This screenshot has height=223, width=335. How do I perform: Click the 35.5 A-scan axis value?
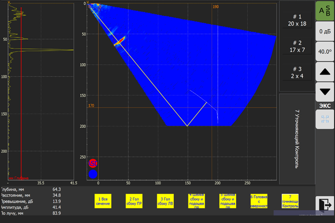(41, 183)
